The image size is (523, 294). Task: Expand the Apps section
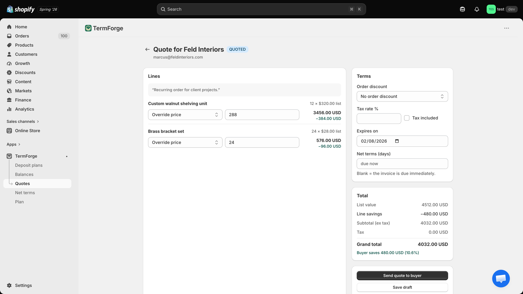pyautogui.click(x=13, y=144)
